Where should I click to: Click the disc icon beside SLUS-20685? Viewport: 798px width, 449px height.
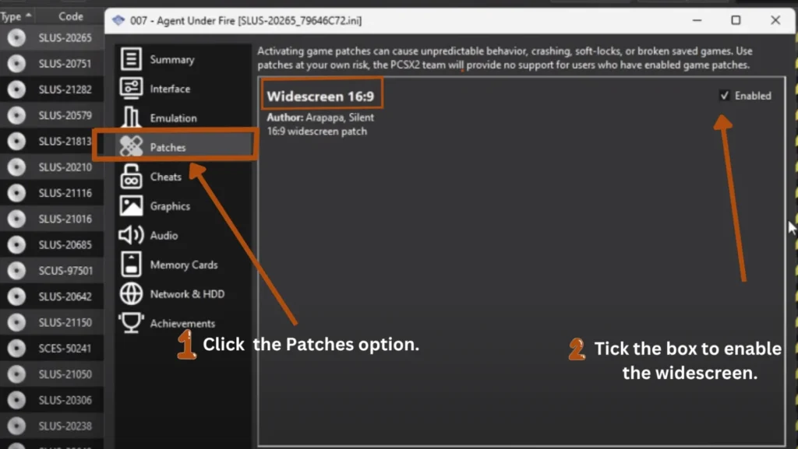coord(16,245)
